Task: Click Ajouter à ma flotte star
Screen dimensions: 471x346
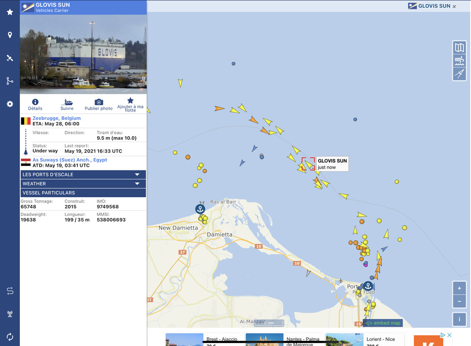Action: (x=130, y=100)
